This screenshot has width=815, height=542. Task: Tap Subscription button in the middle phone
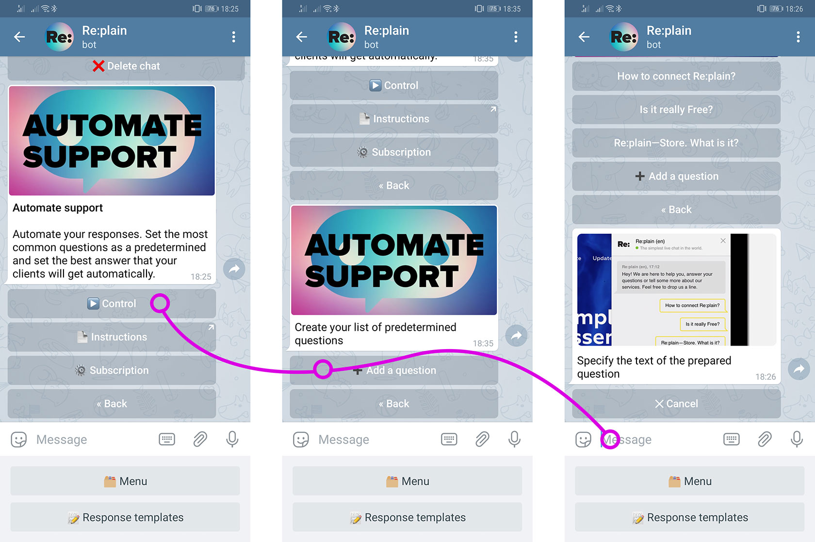point(394,152)
